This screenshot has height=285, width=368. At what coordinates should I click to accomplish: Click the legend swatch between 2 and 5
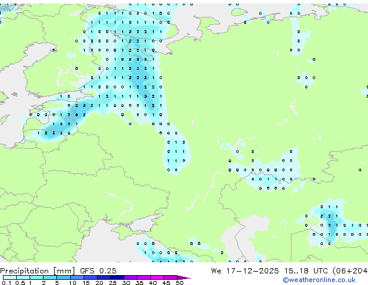tap(50, 277)
